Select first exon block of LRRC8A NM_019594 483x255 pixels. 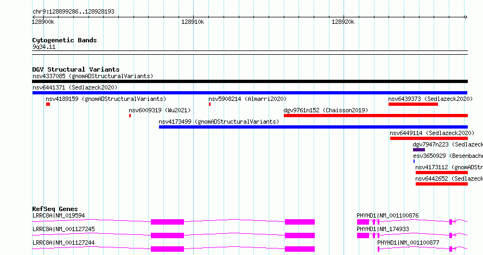coord(167,222)
